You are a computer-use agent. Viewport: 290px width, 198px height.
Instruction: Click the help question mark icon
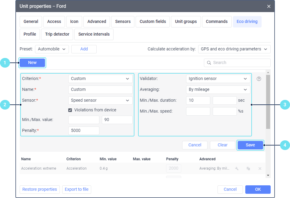[259, 79]
